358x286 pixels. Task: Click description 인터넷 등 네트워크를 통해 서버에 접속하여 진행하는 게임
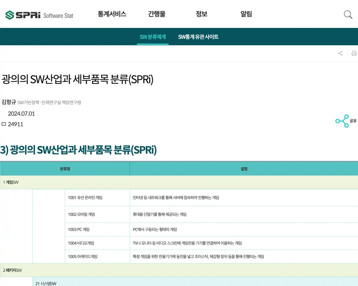pyautogui.click(x=176, y=198)
